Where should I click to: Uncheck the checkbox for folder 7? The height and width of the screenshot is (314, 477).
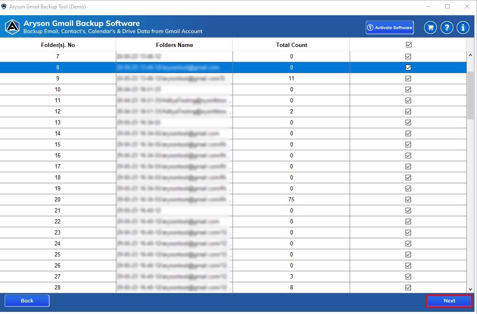[408, 56]
